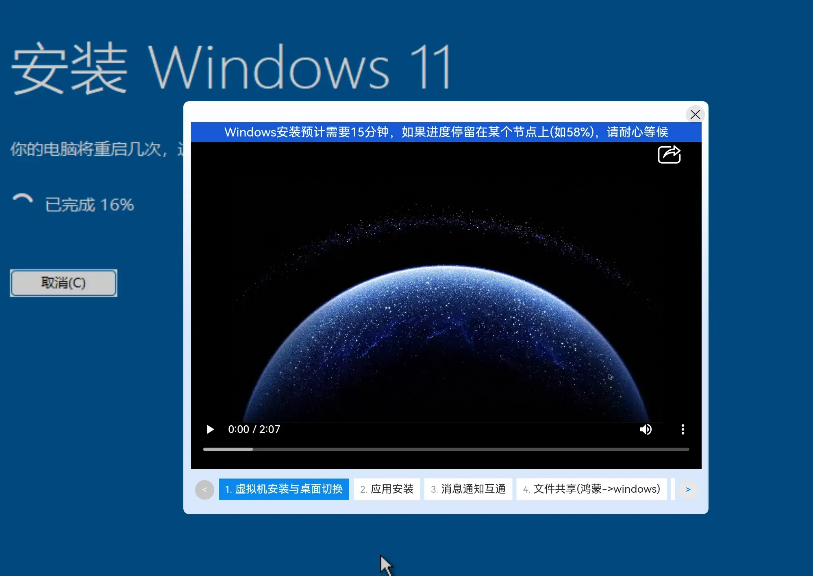This screenshot has height=576, width=813.
Task: Go to next tabs with right arrow
Action: (x=688, y=489)
